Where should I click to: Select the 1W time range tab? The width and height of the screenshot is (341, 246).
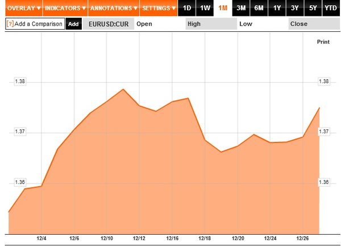(205, 8)
